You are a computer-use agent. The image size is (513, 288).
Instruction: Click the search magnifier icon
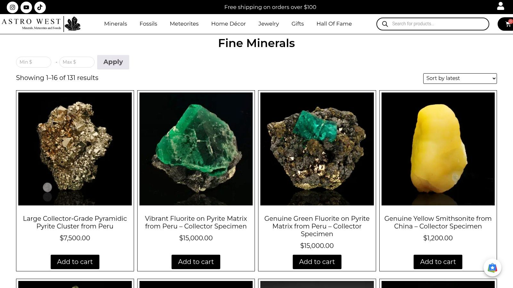385,24
